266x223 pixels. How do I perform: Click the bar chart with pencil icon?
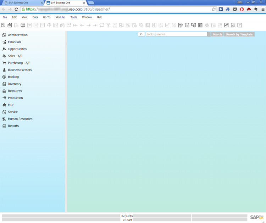coord(233,25)
